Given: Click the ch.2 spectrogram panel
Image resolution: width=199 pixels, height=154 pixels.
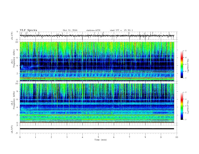Looking at the screenshot, I should [97, 103].
